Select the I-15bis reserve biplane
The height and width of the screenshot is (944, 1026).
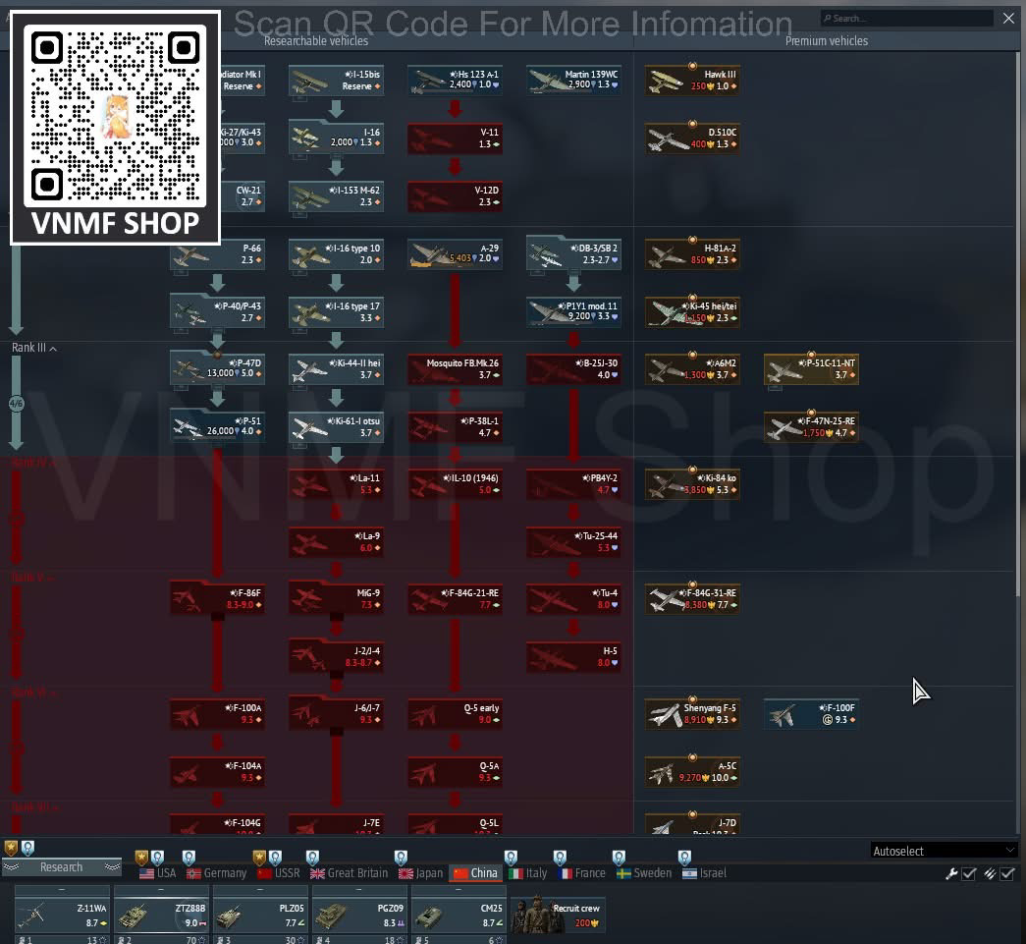(337, 81)
